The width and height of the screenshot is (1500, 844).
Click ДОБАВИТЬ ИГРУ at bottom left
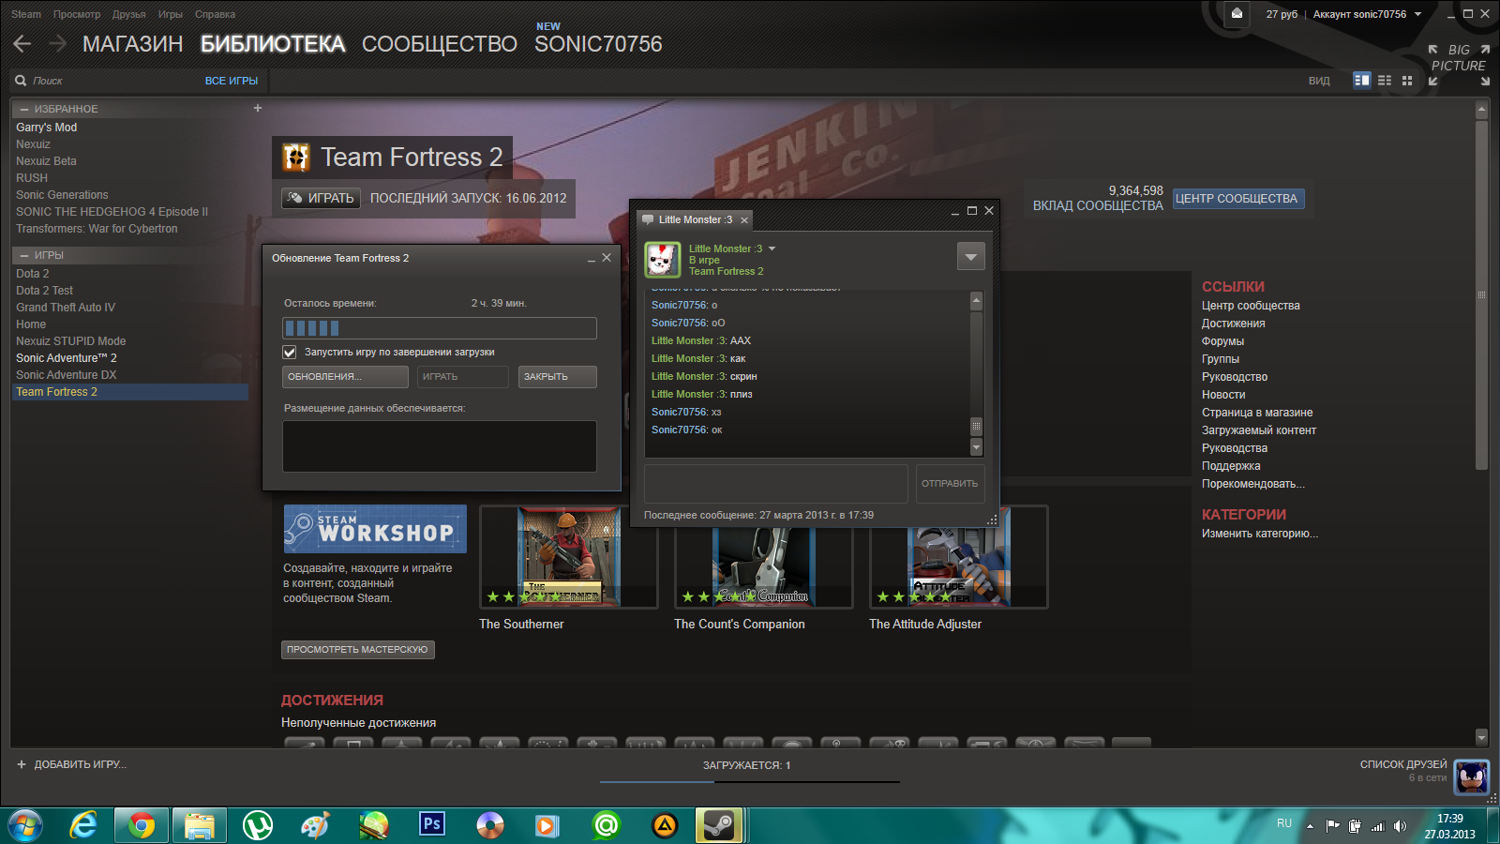tap(71, 764)
